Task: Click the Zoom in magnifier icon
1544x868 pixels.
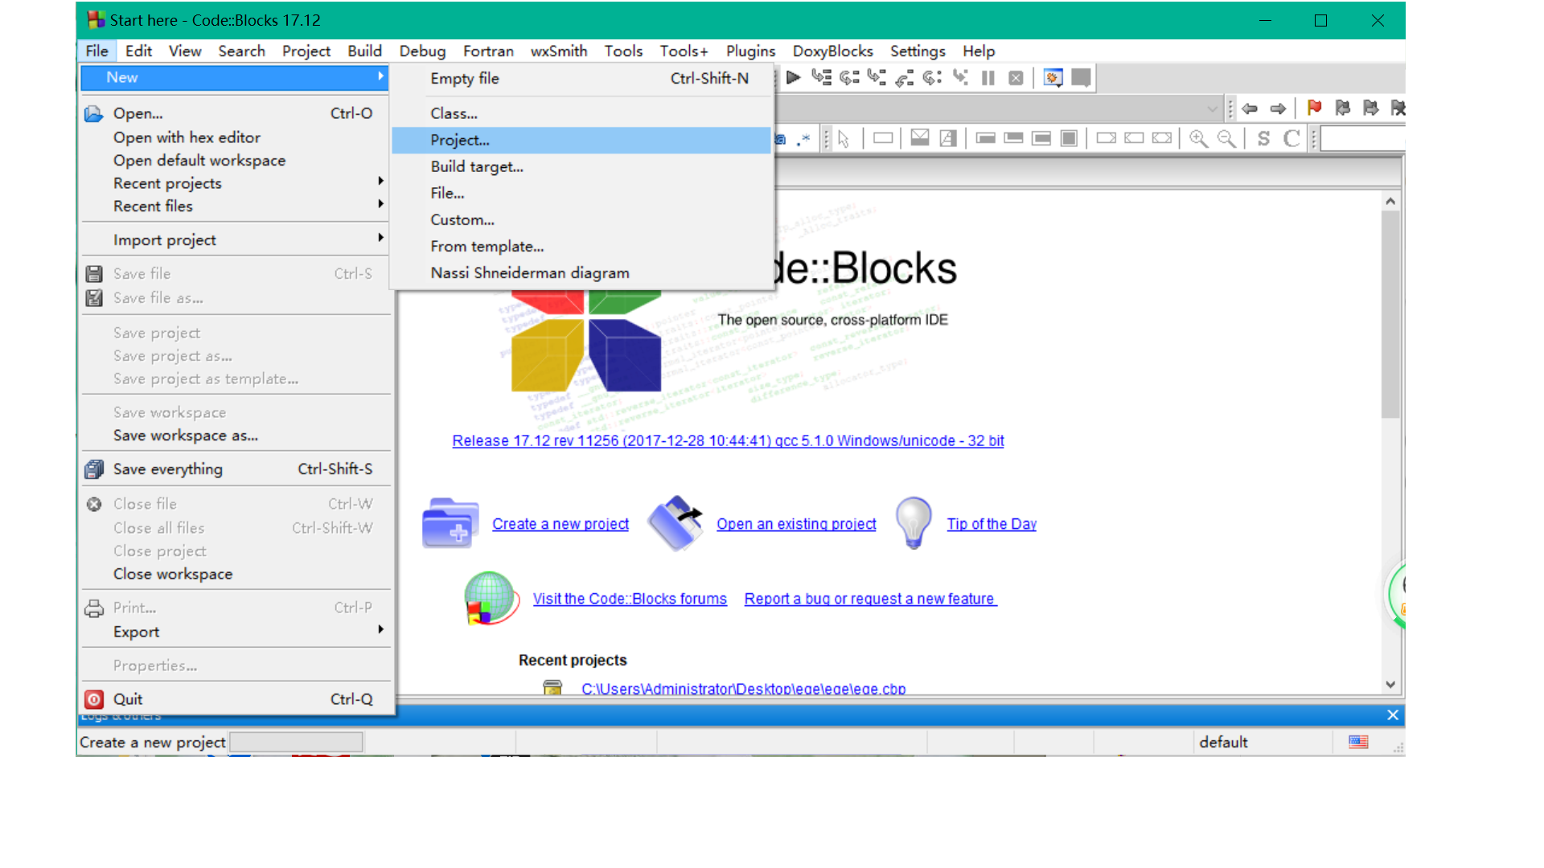Action: (1198, 138)
